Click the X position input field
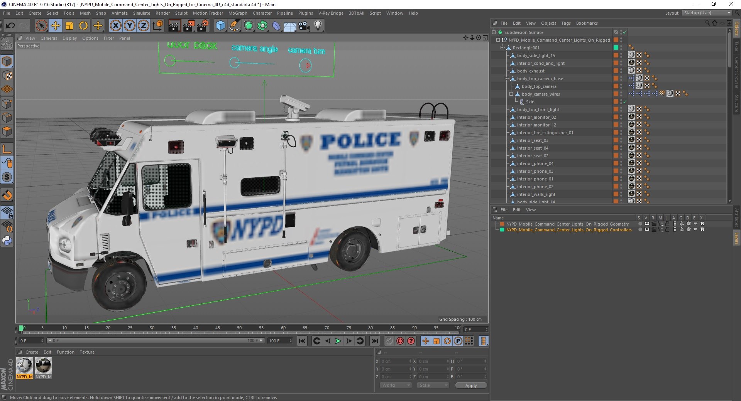The height and width of the screenshot is (401, 741). click(396, 361)
